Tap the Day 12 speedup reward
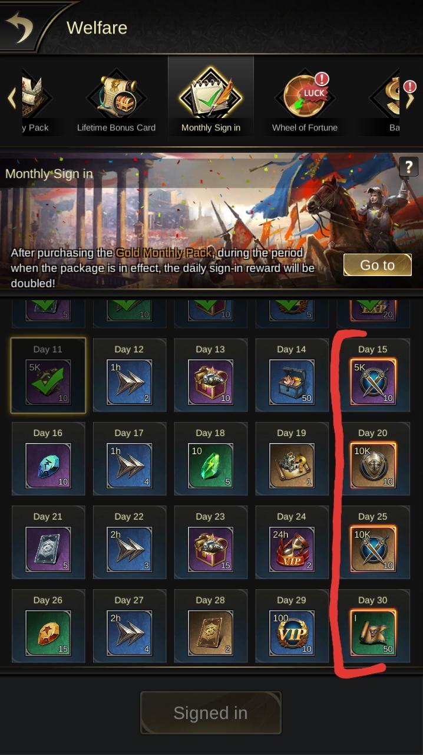 tap(129, 382)
